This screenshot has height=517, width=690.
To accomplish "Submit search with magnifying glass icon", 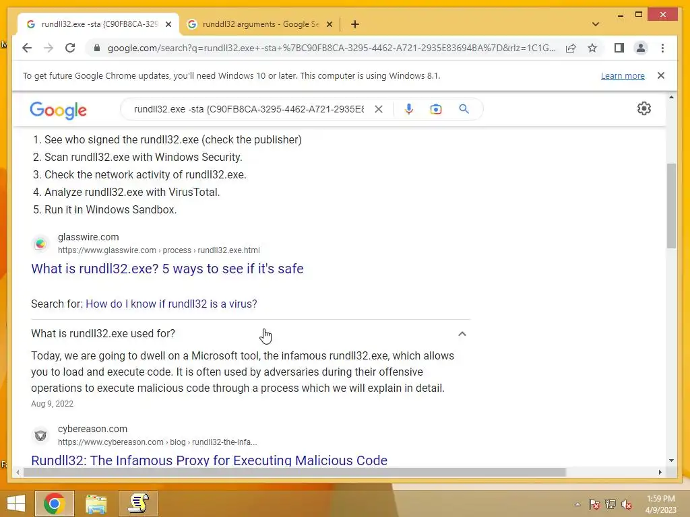I will tap(464, 109).
